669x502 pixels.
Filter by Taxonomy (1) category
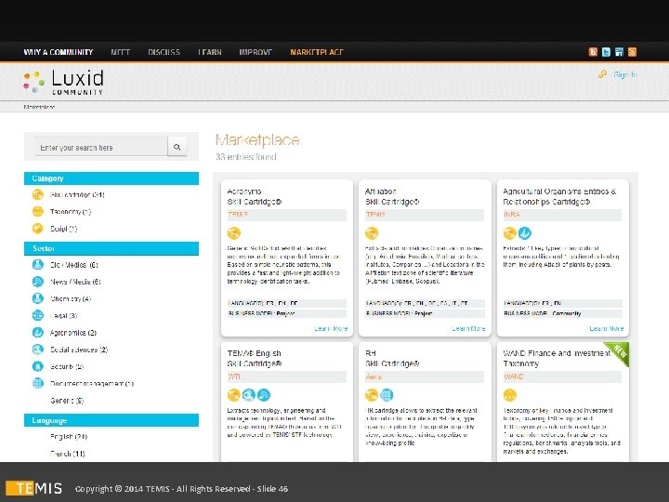(71, 212)
